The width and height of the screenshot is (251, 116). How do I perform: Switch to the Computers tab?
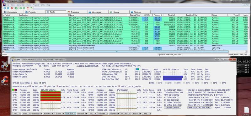click(x=13, y=12)
